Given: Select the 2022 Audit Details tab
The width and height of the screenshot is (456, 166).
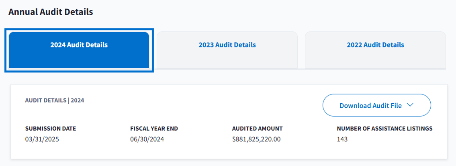Looking at the screenshot, I should (x=375, y=45).
